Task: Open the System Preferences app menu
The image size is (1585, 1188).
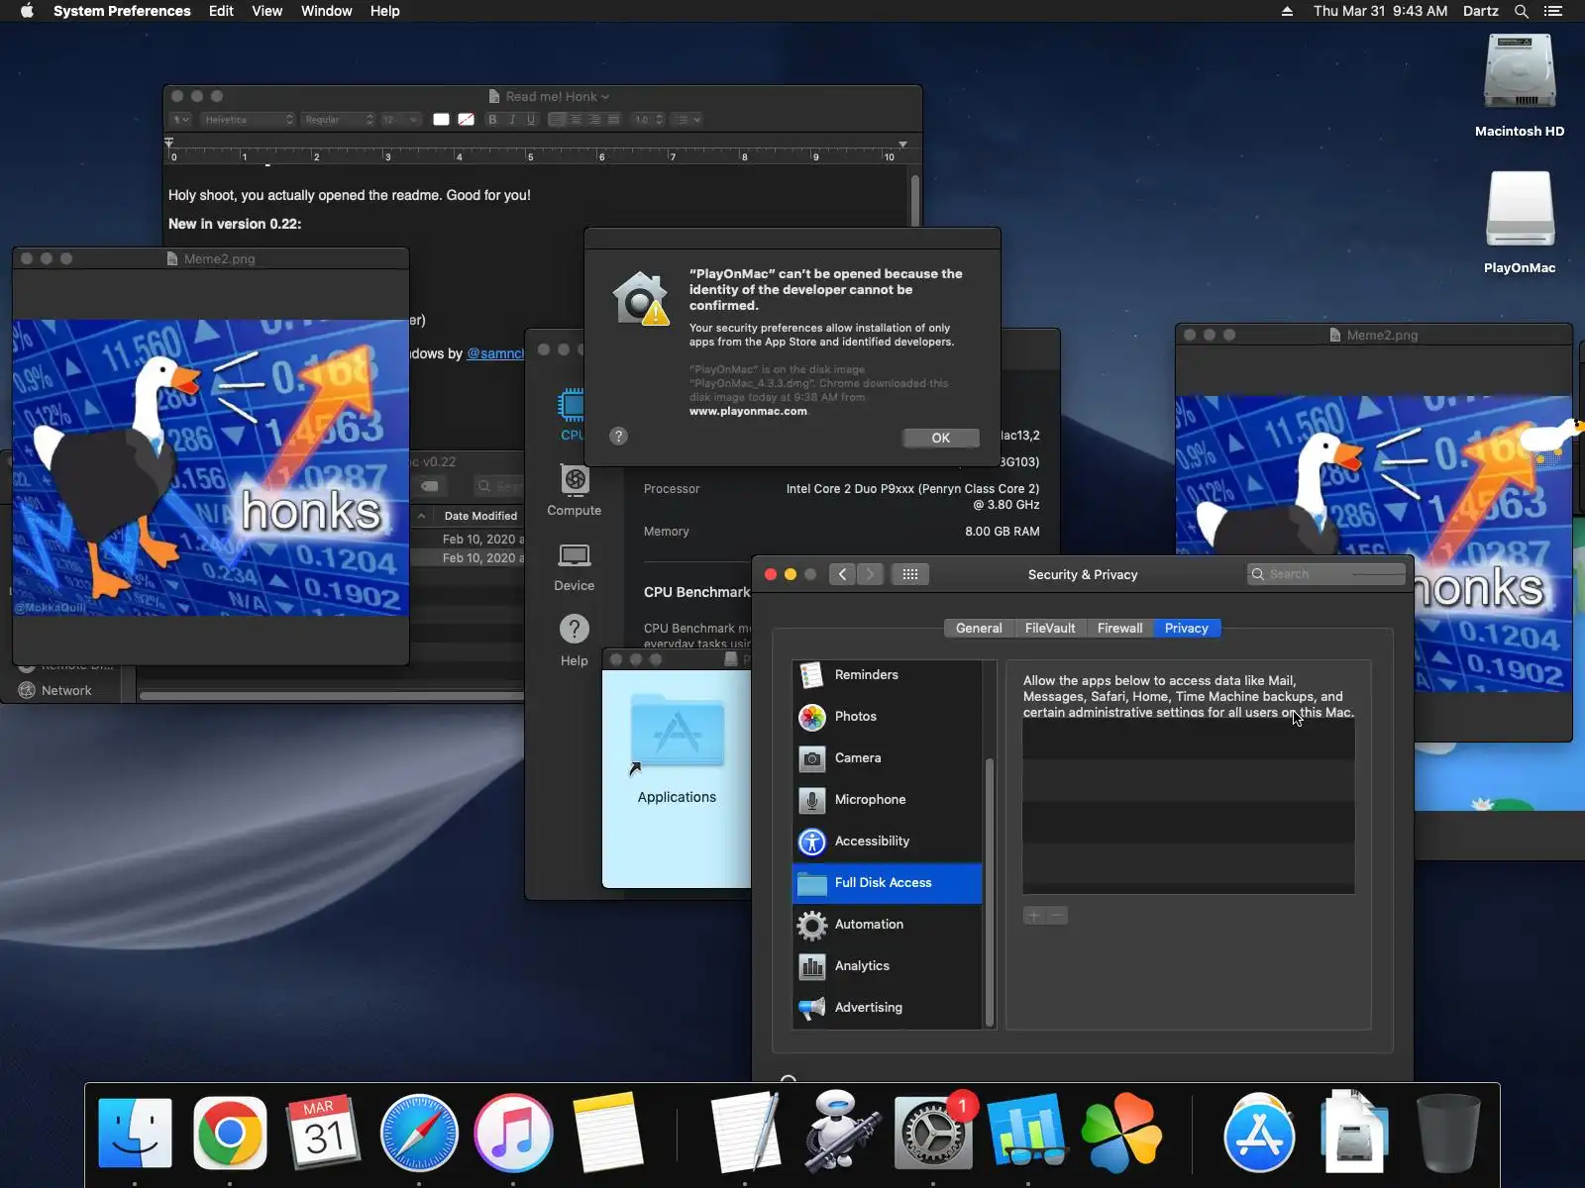Action: coord(122,11)
